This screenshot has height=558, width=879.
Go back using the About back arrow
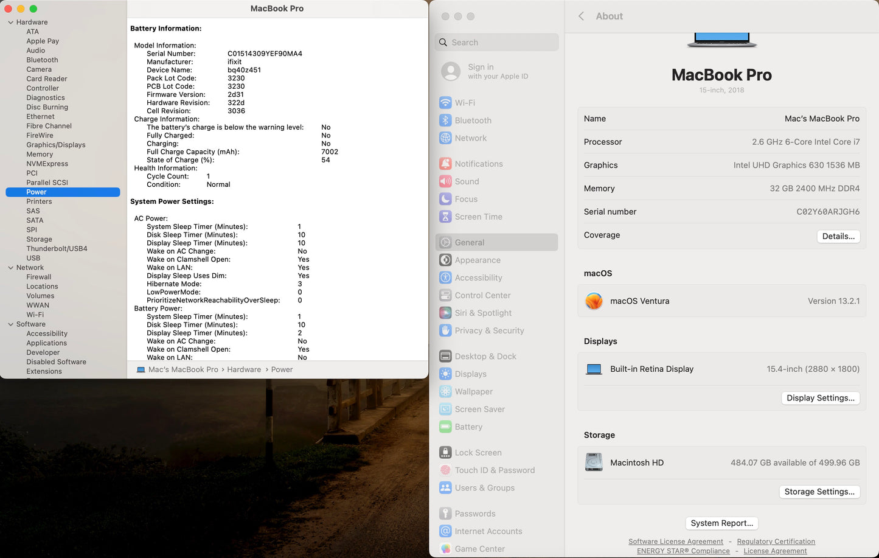click(x=581, y=16)
